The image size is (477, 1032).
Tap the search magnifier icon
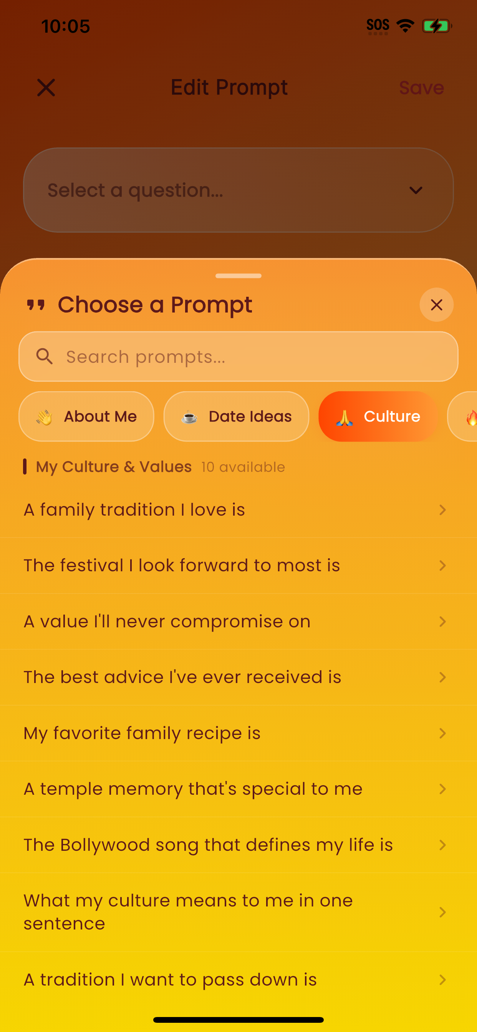[45, 356]
